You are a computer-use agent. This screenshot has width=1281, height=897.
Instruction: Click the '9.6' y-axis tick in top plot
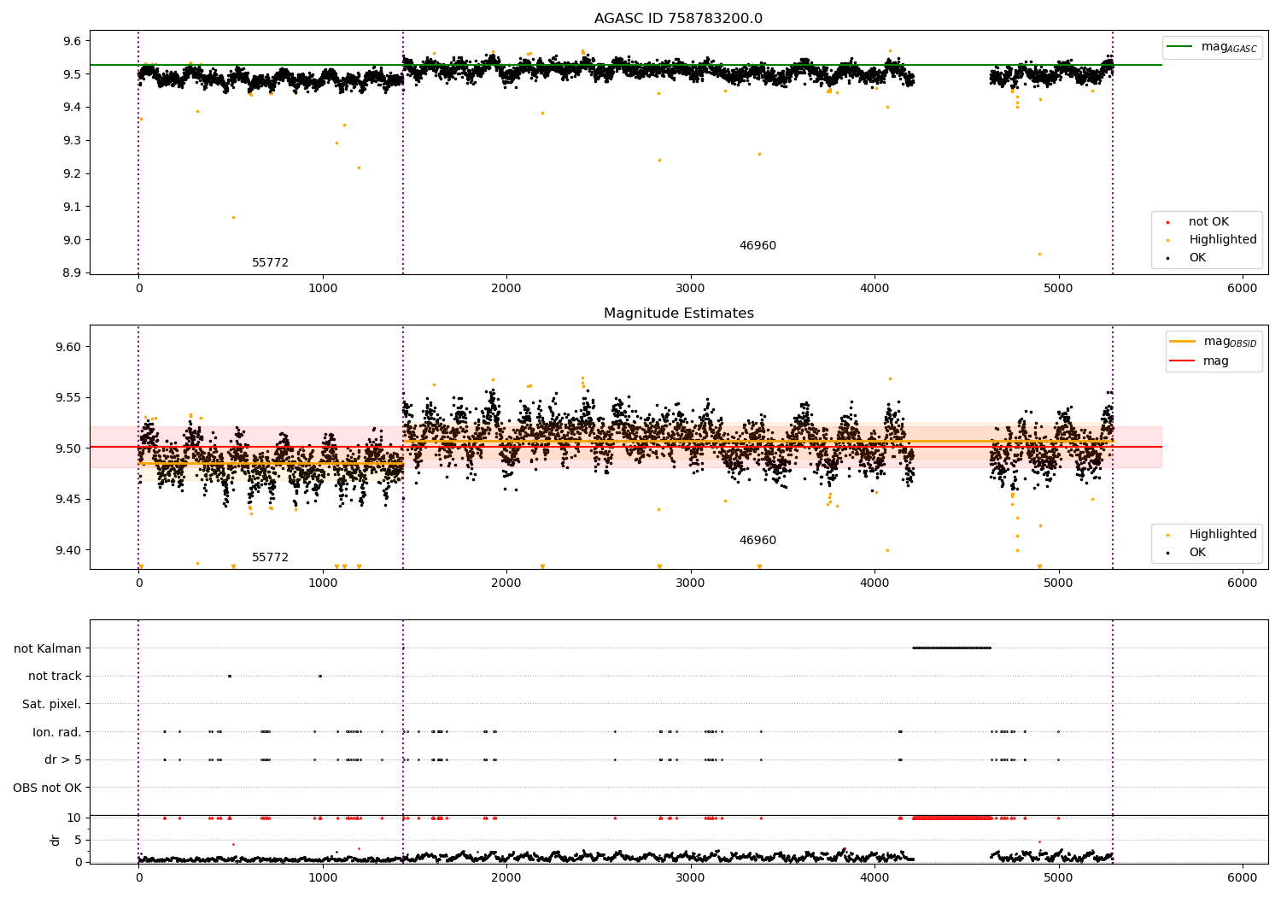coord(72,41)
